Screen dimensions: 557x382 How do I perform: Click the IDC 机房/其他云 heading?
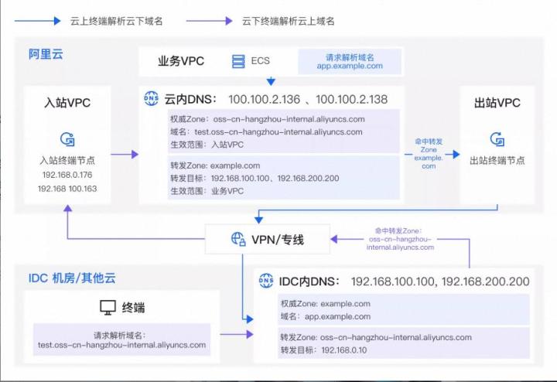point(72,278)
